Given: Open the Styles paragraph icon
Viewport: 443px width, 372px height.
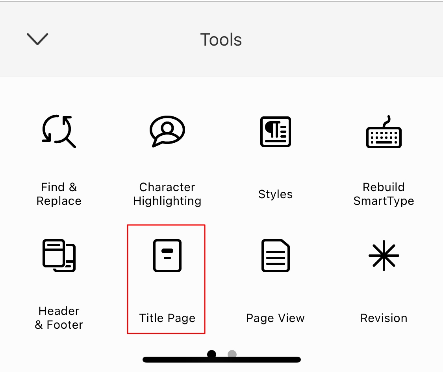Looking at the screenshot, I should pos(276,131).
